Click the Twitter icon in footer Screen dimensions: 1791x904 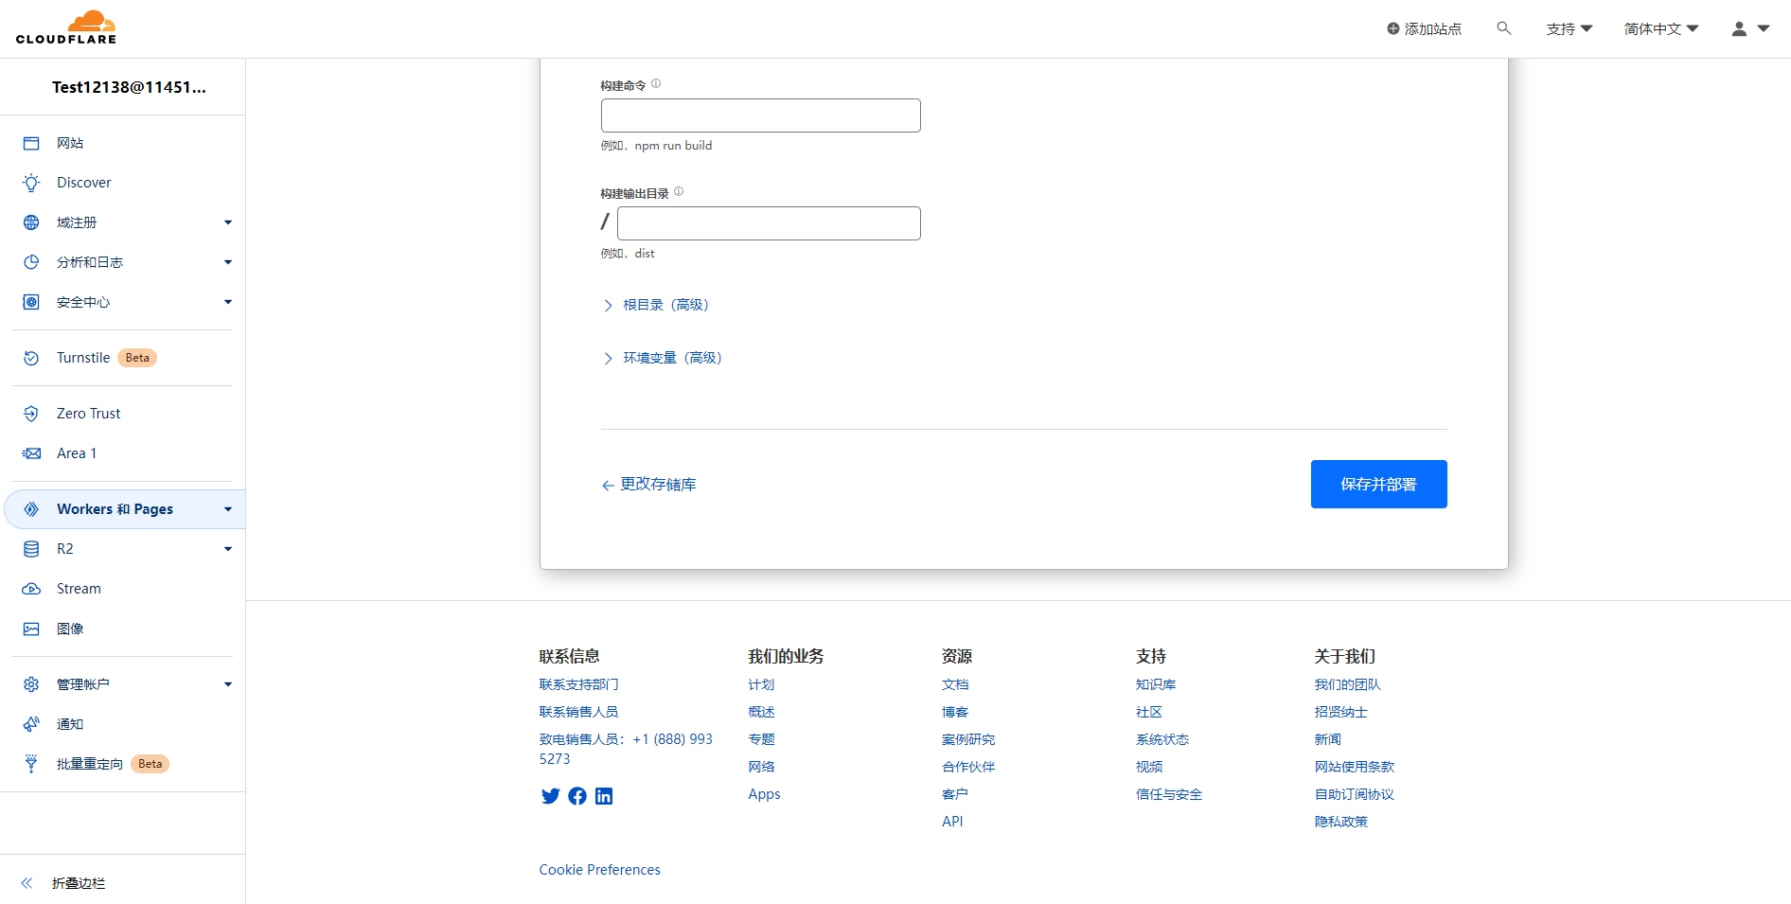pos(550,796)
